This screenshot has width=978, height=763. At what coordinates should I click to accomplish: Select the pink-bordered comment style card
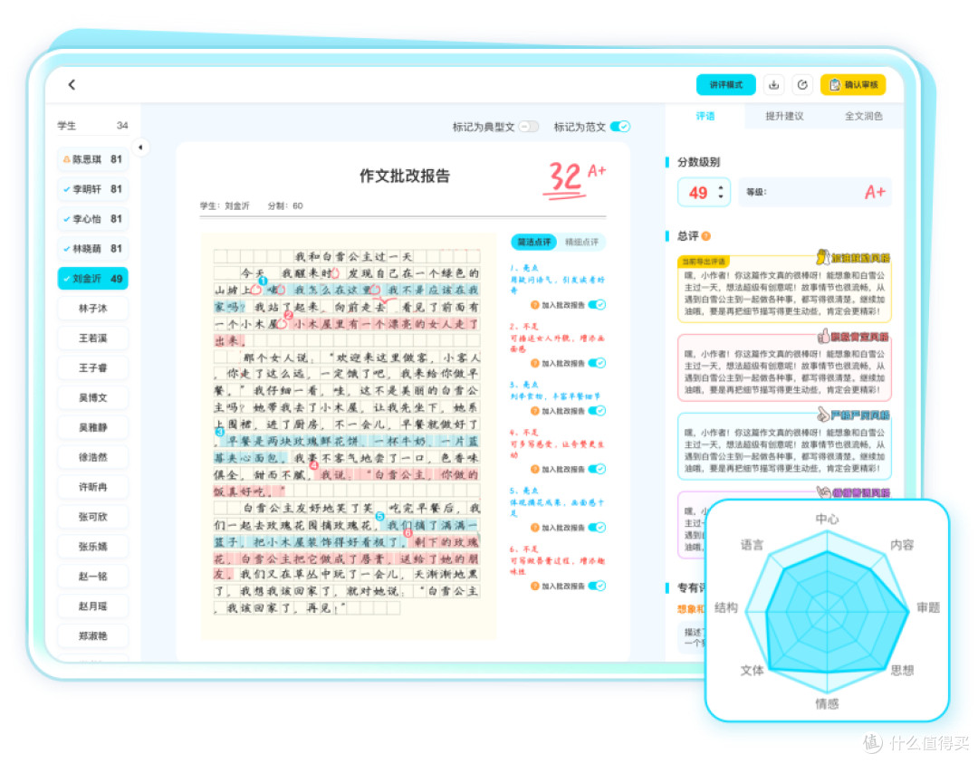point(784,367)
